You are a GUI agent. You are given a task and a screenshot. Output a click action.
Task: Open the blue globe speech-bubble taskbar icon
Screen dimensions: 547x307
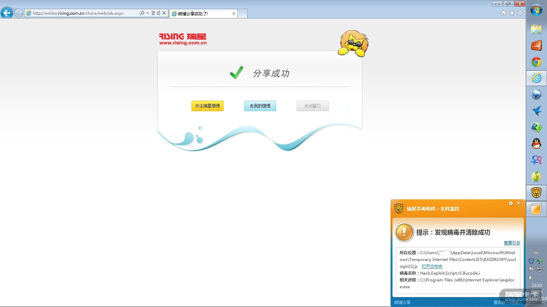coord(536,94)
